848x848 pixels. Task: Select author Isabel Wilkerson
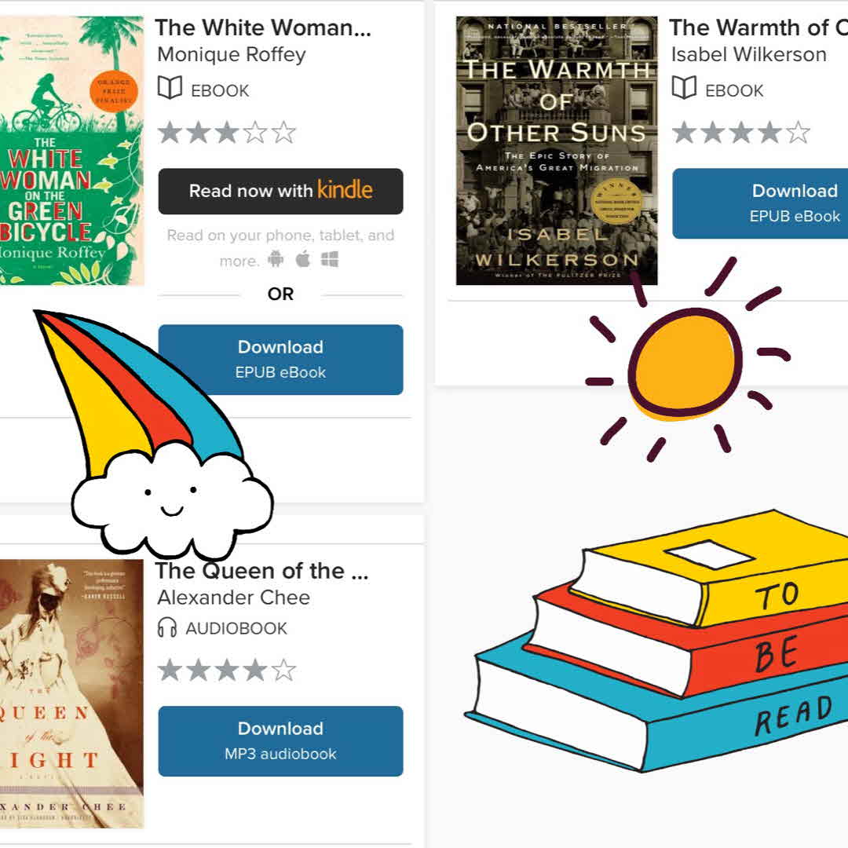tap(748, 55)
